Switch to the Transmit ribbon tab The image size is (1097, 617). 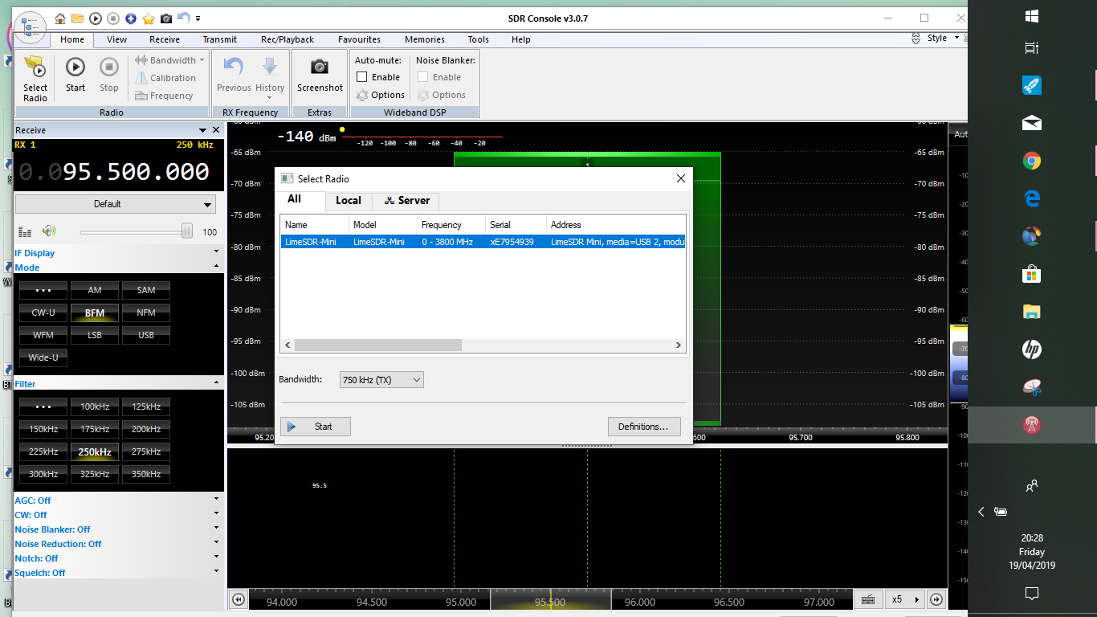tap(219, 39)
